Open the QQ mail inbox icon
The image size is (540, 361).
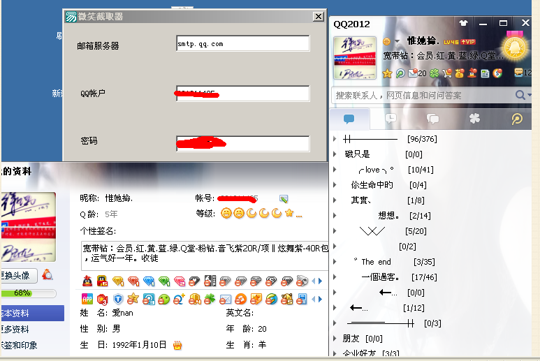pos(413,73)
